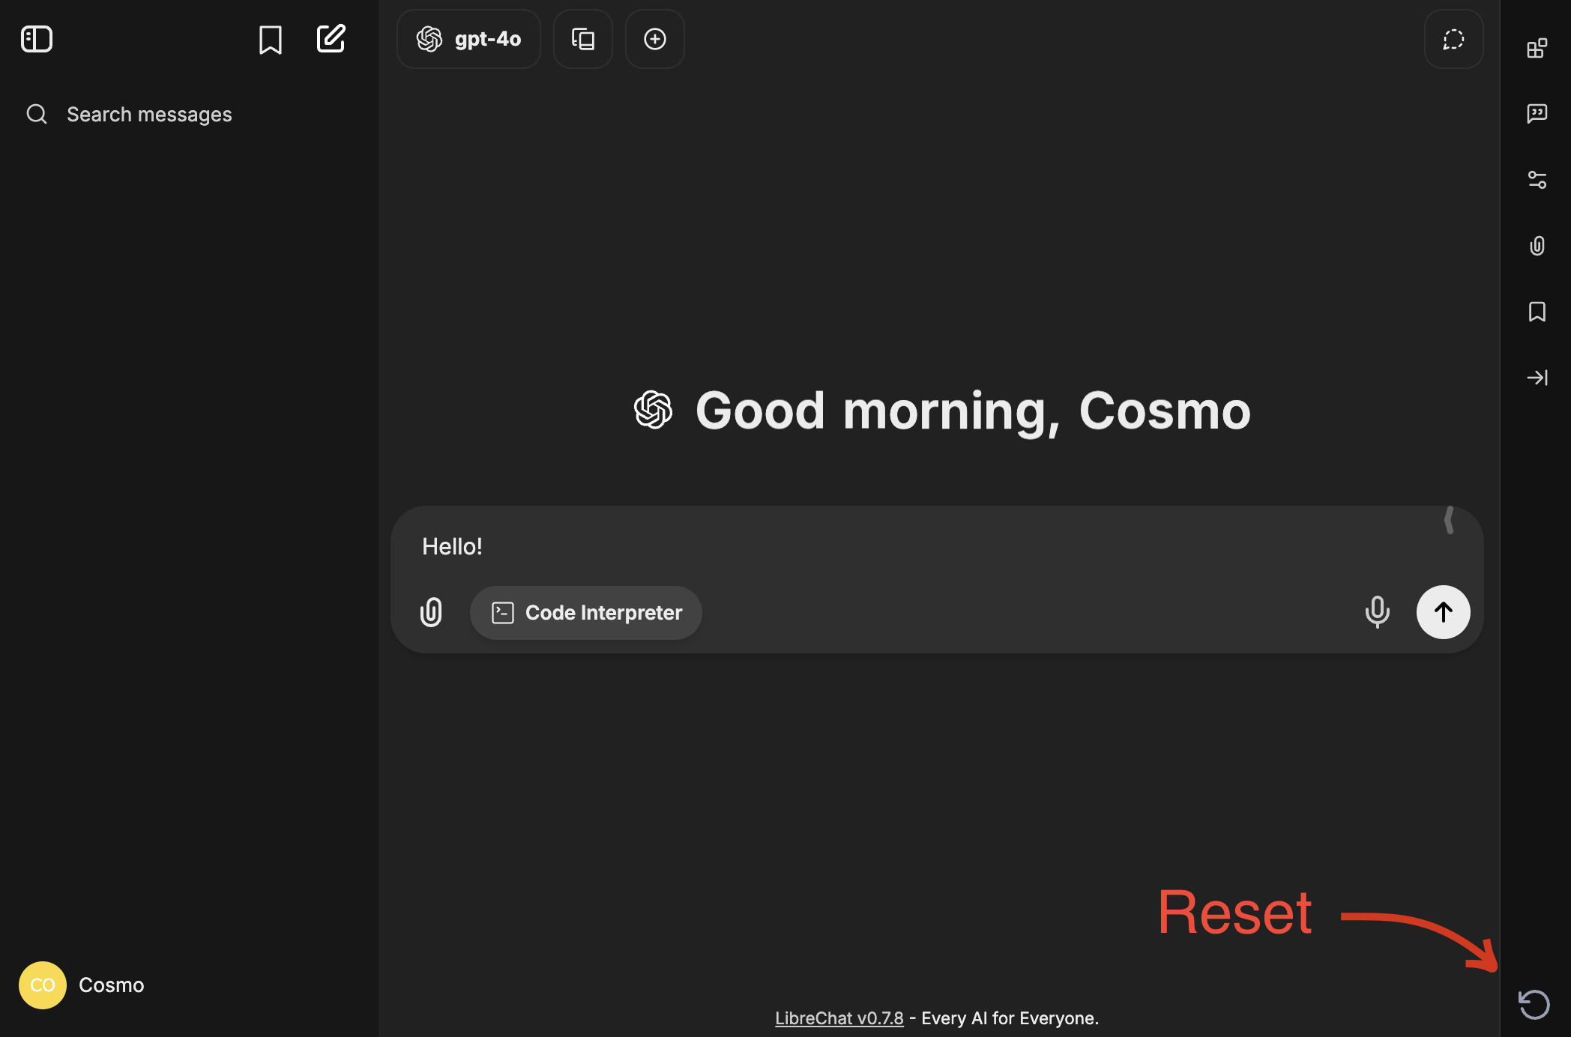1571x1037 pixels.
Task: Collapse the right side panel arrow icon
Action: 1537,378
